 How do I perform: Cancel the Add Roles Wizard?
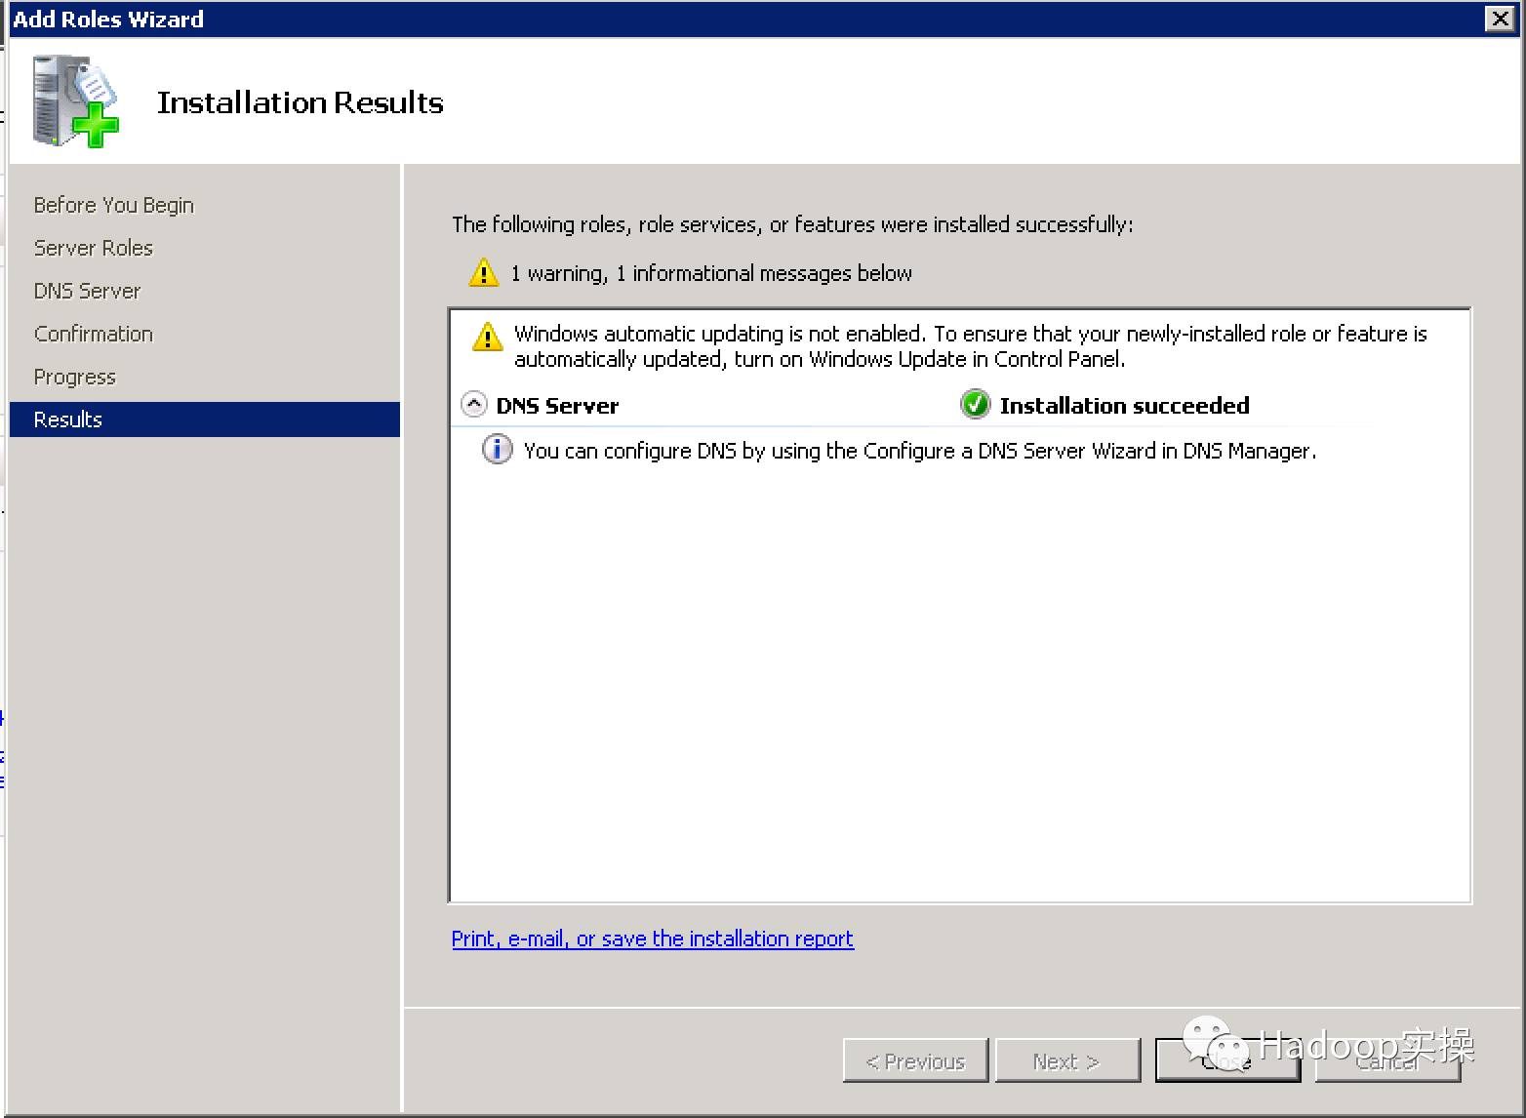point(1387,1060)
